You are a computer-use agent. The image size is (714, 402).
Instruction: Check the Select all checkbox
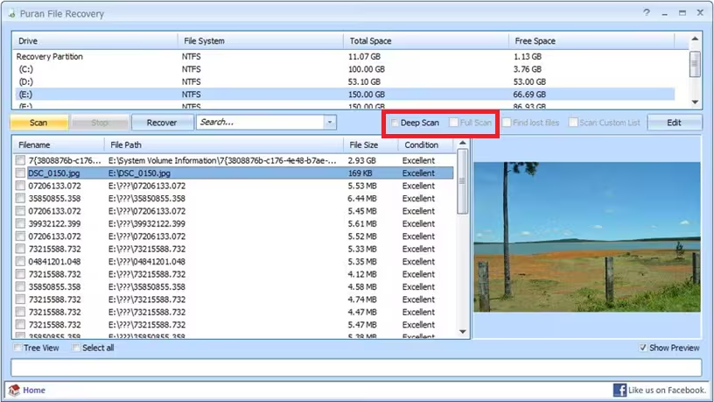(x=75, y=348)
